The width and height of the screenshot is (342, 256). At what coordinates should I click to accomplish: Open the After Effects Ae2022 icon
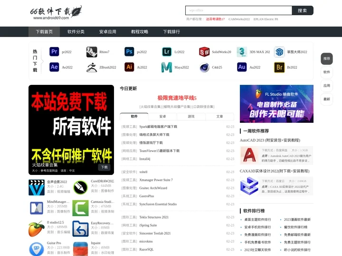click(x=54, y=67)
